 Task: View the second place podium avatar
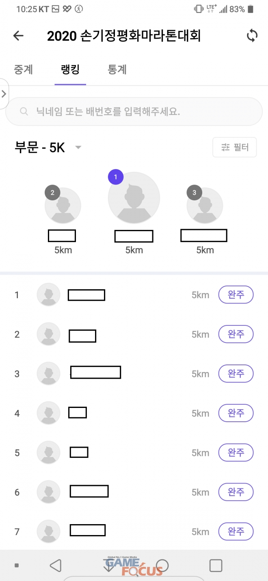(x=63, y=206)
